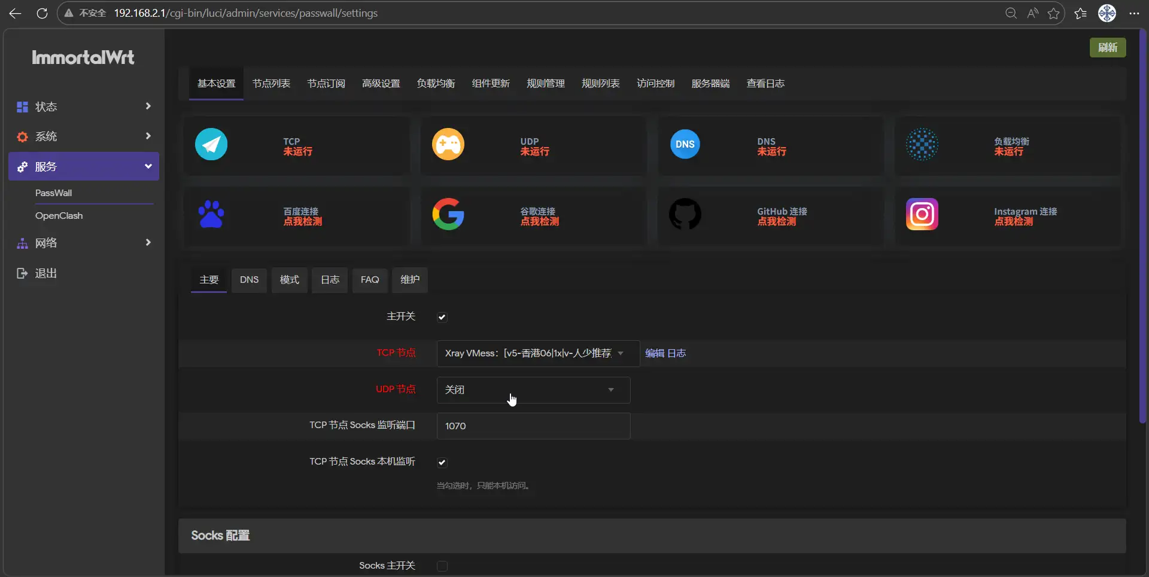Click the Google connection test icon

(x=448, y=214)
